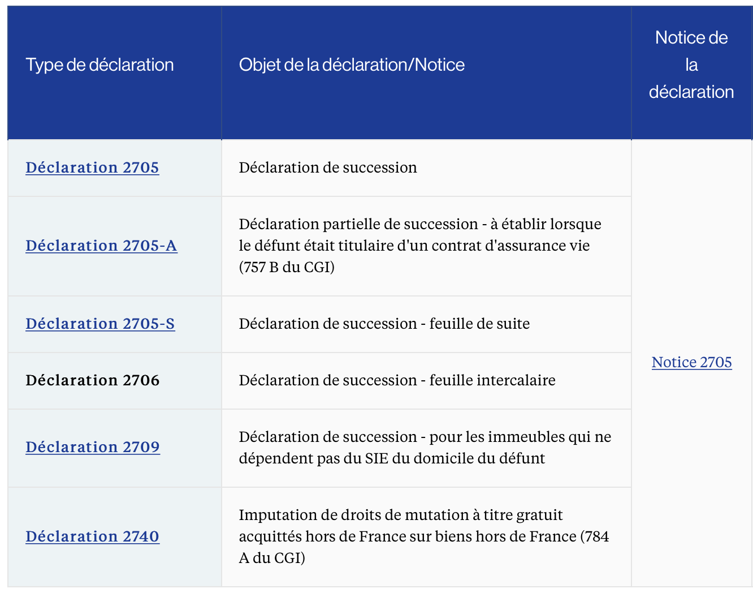Open the Notice 2705 link

(x=691, y=362)
